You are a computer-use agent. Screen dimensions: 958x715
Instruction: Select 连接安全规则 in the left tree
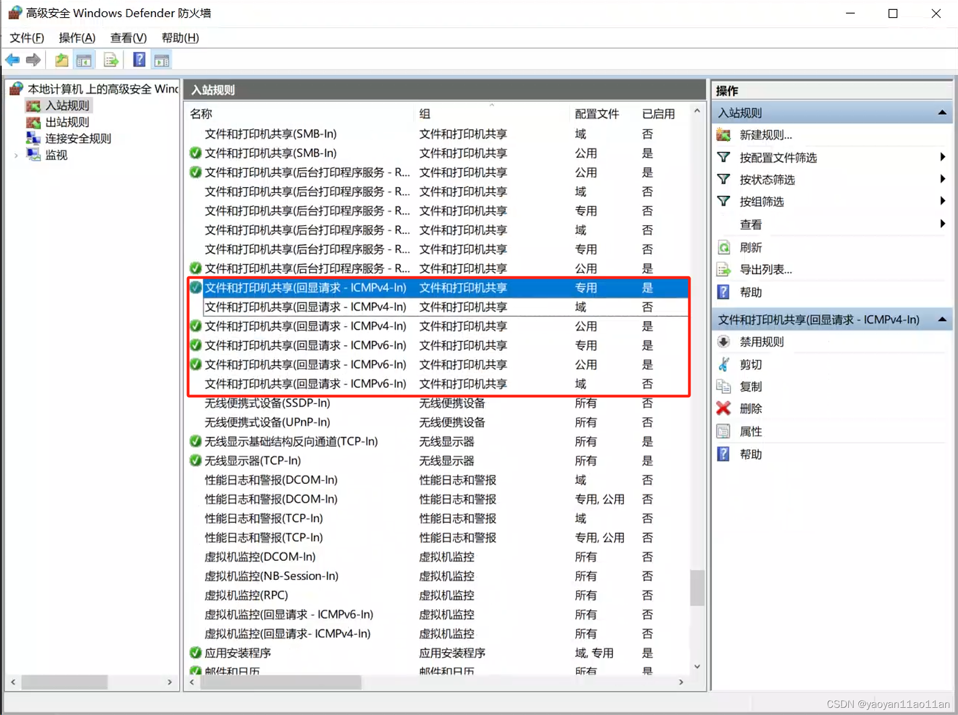tap(78, 138)
